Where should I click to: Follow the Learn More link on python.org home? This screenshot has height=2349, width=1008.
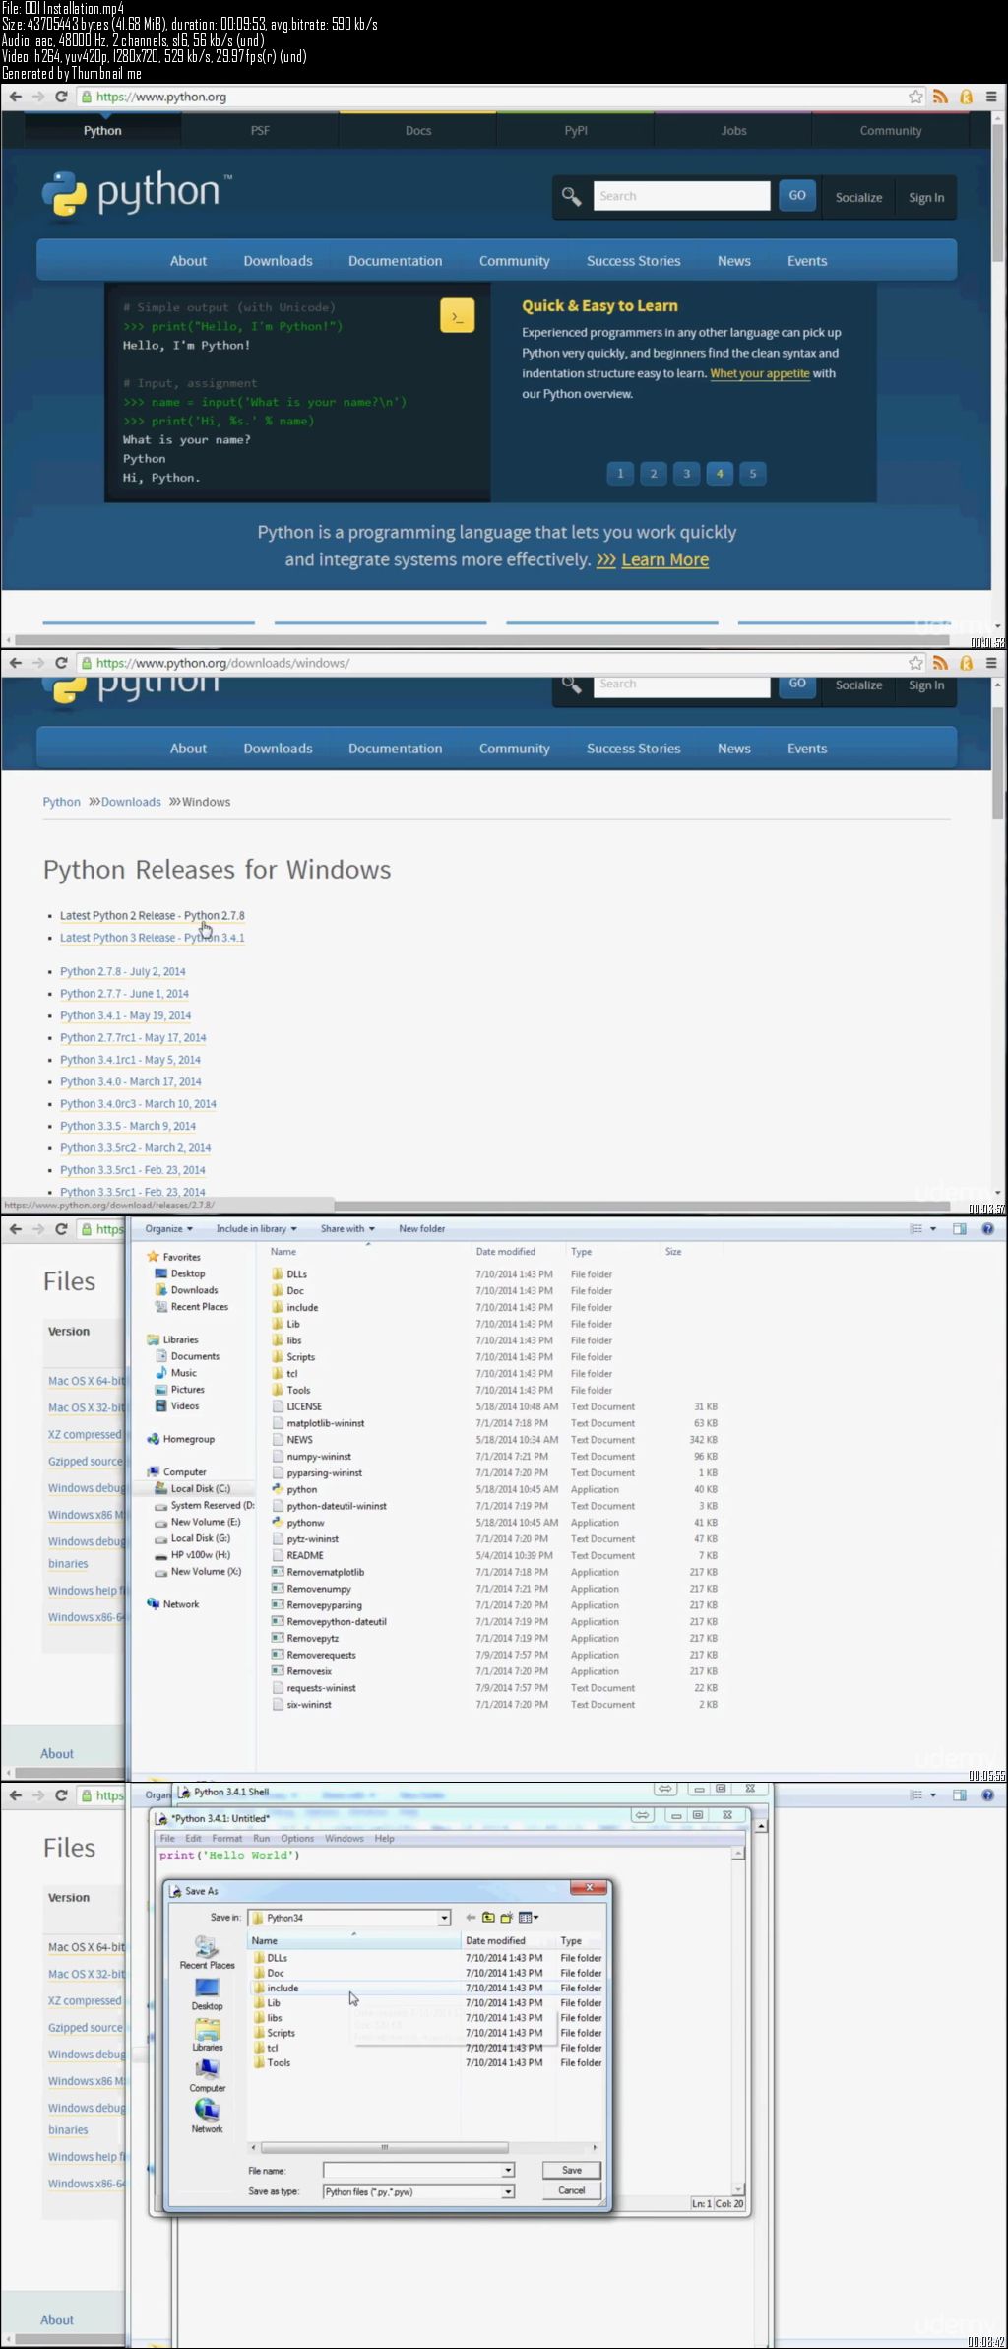click(x=664, y=559)
